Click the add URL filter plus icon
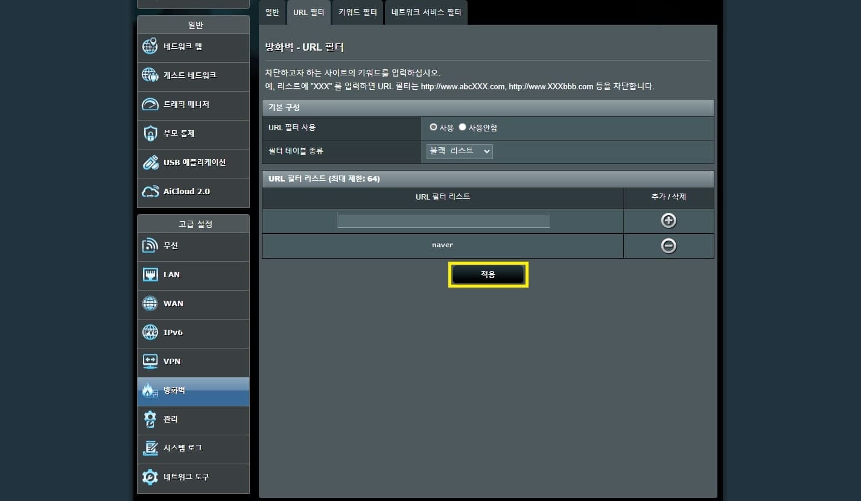This screenshot has width=861, height=501. (x=668, y=221)
